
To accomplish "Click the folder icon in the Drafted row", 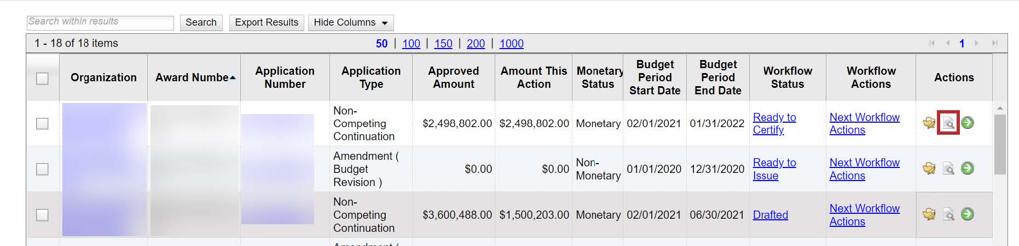I will (929, 214).
